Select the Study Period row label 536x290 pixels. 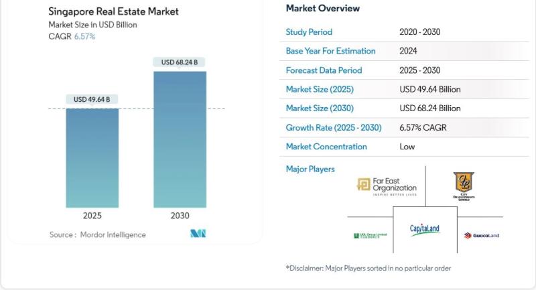point(309,32)
